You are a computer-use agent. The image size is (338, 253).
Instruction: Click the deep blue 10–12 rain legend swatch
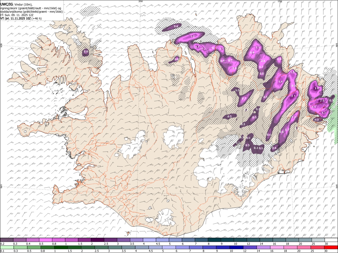pos(236,247)
